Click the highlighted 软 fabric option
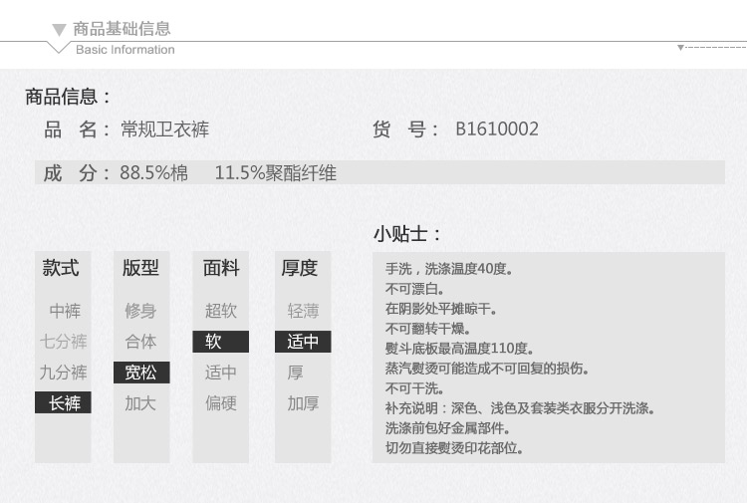 (x=220, y=342)
